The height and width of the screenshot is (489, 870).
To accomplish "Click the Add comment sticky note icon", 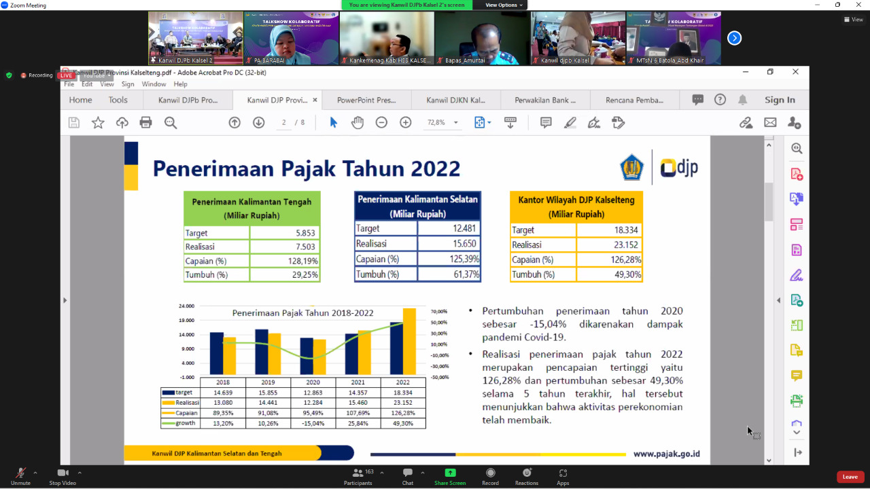I will click(546, 122).
